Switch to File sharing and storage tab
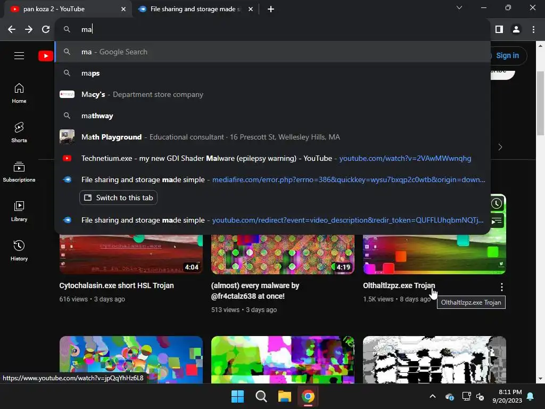The width and height of the screenshot is (545, 409). (x=195, y=9)
